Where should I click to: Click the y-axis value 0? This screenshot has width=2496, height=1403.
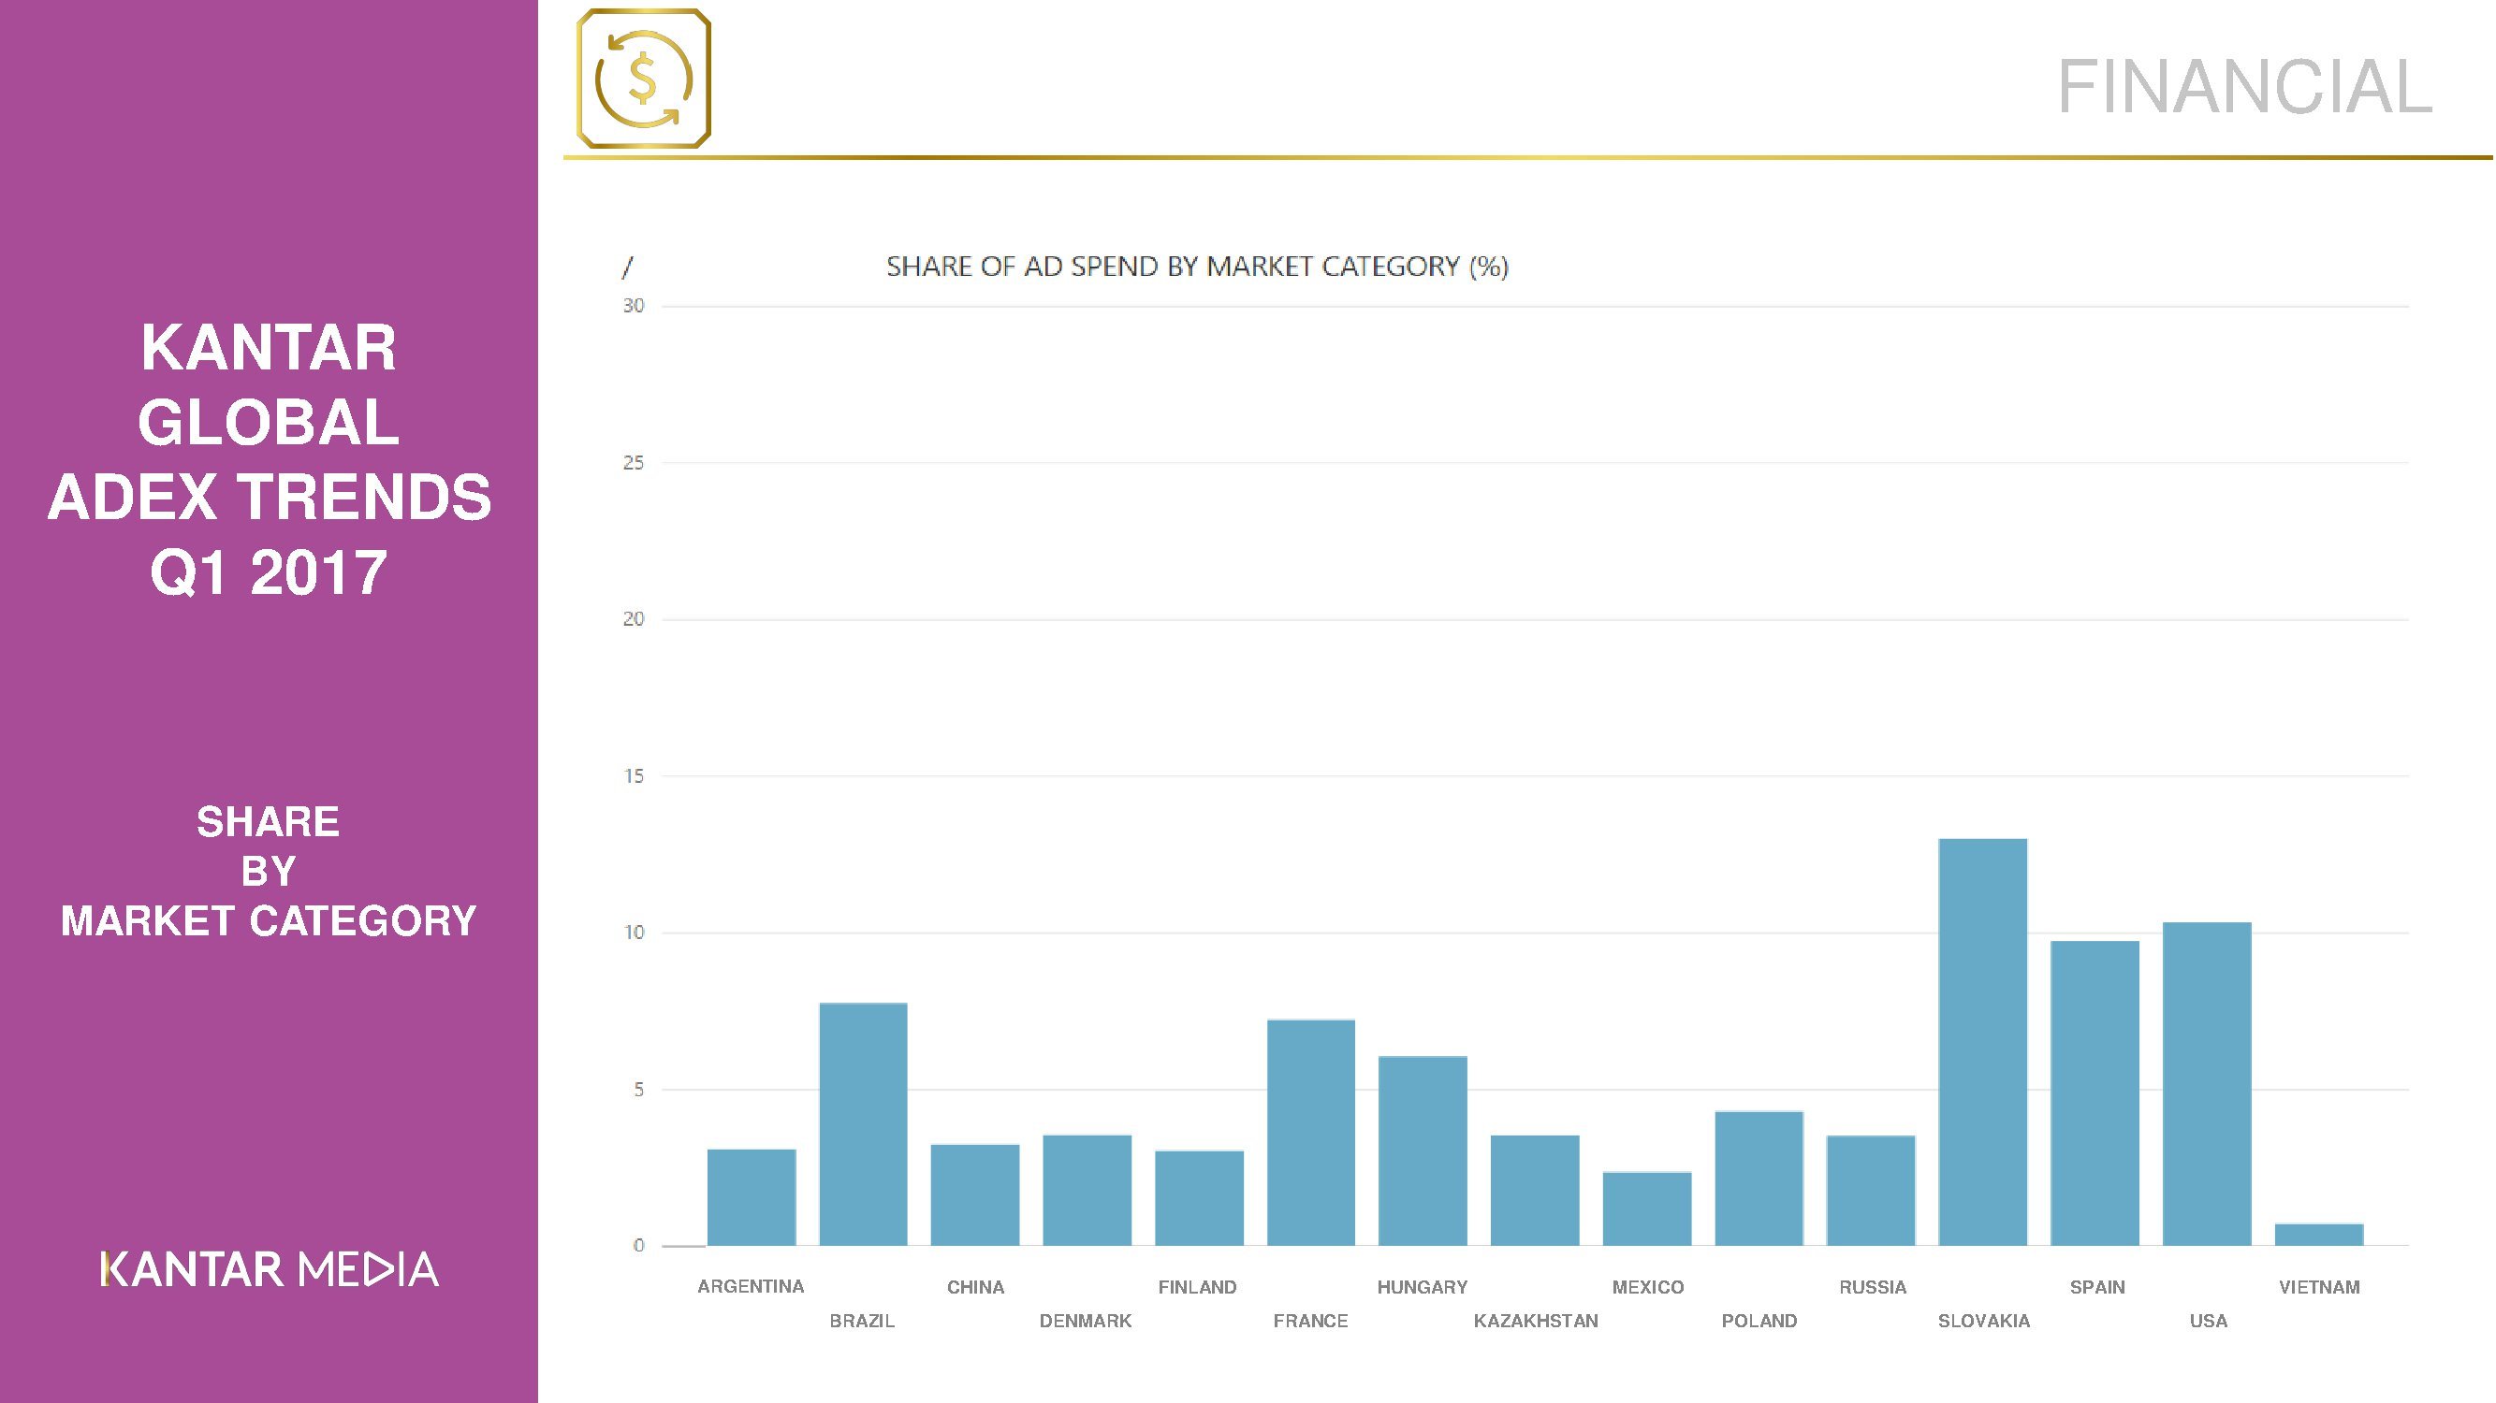pos(638,1245)
